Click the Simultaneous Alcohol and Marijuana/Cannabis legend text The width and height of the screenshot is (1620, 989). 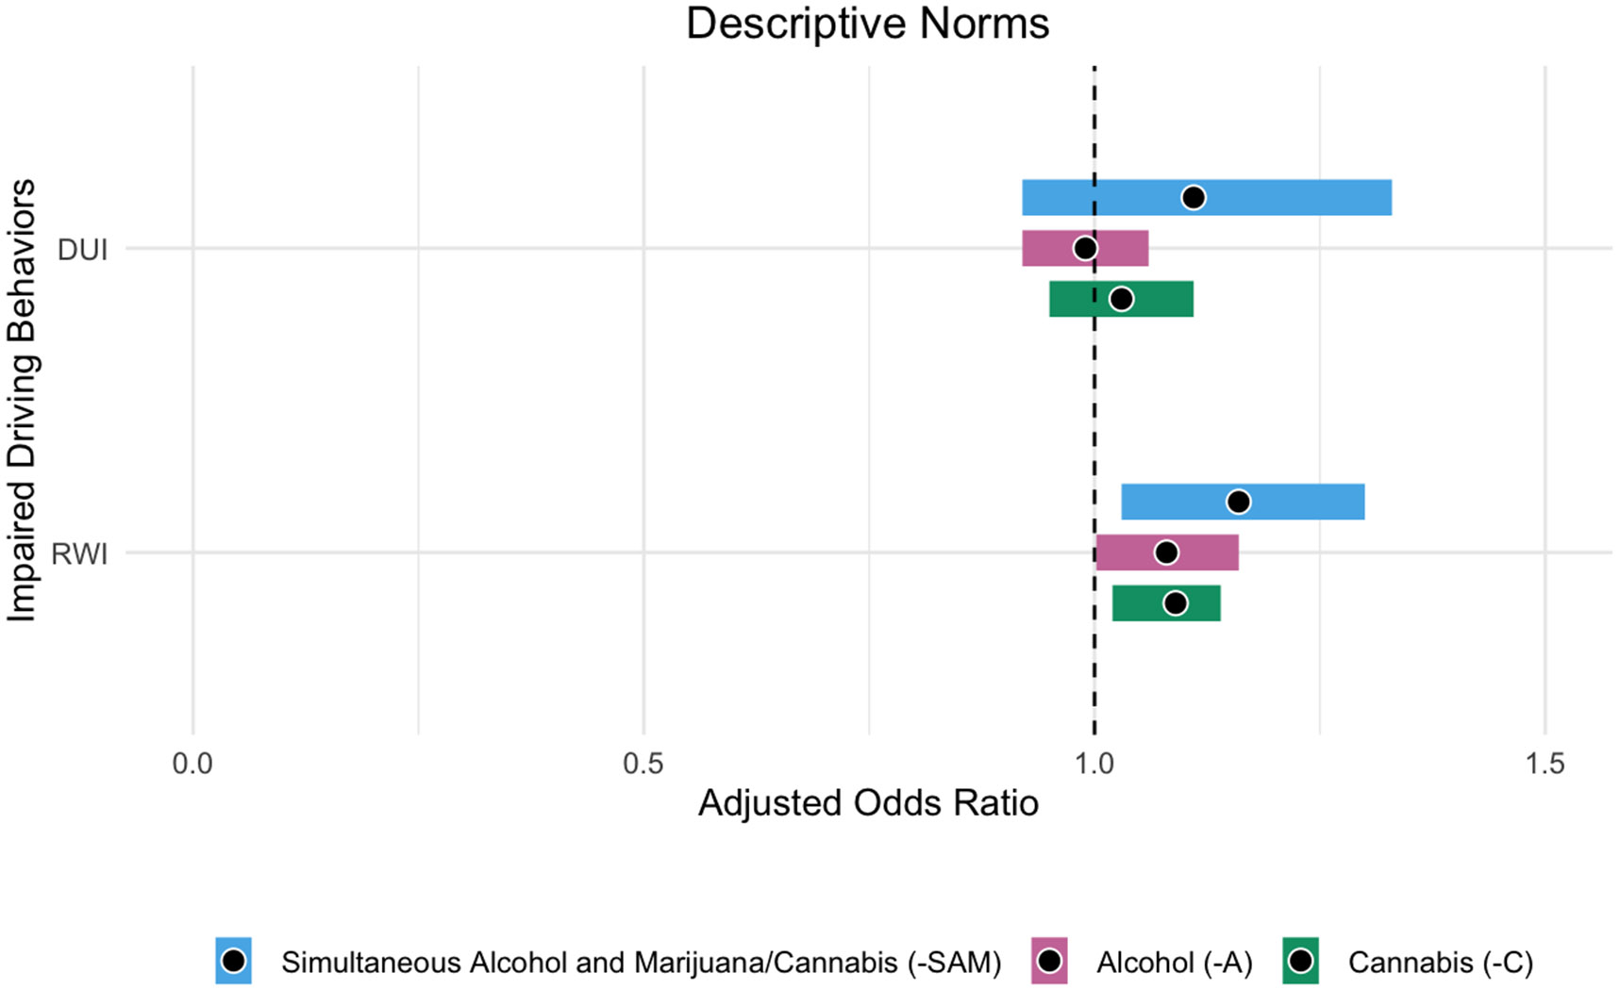[x=641, y=963]
